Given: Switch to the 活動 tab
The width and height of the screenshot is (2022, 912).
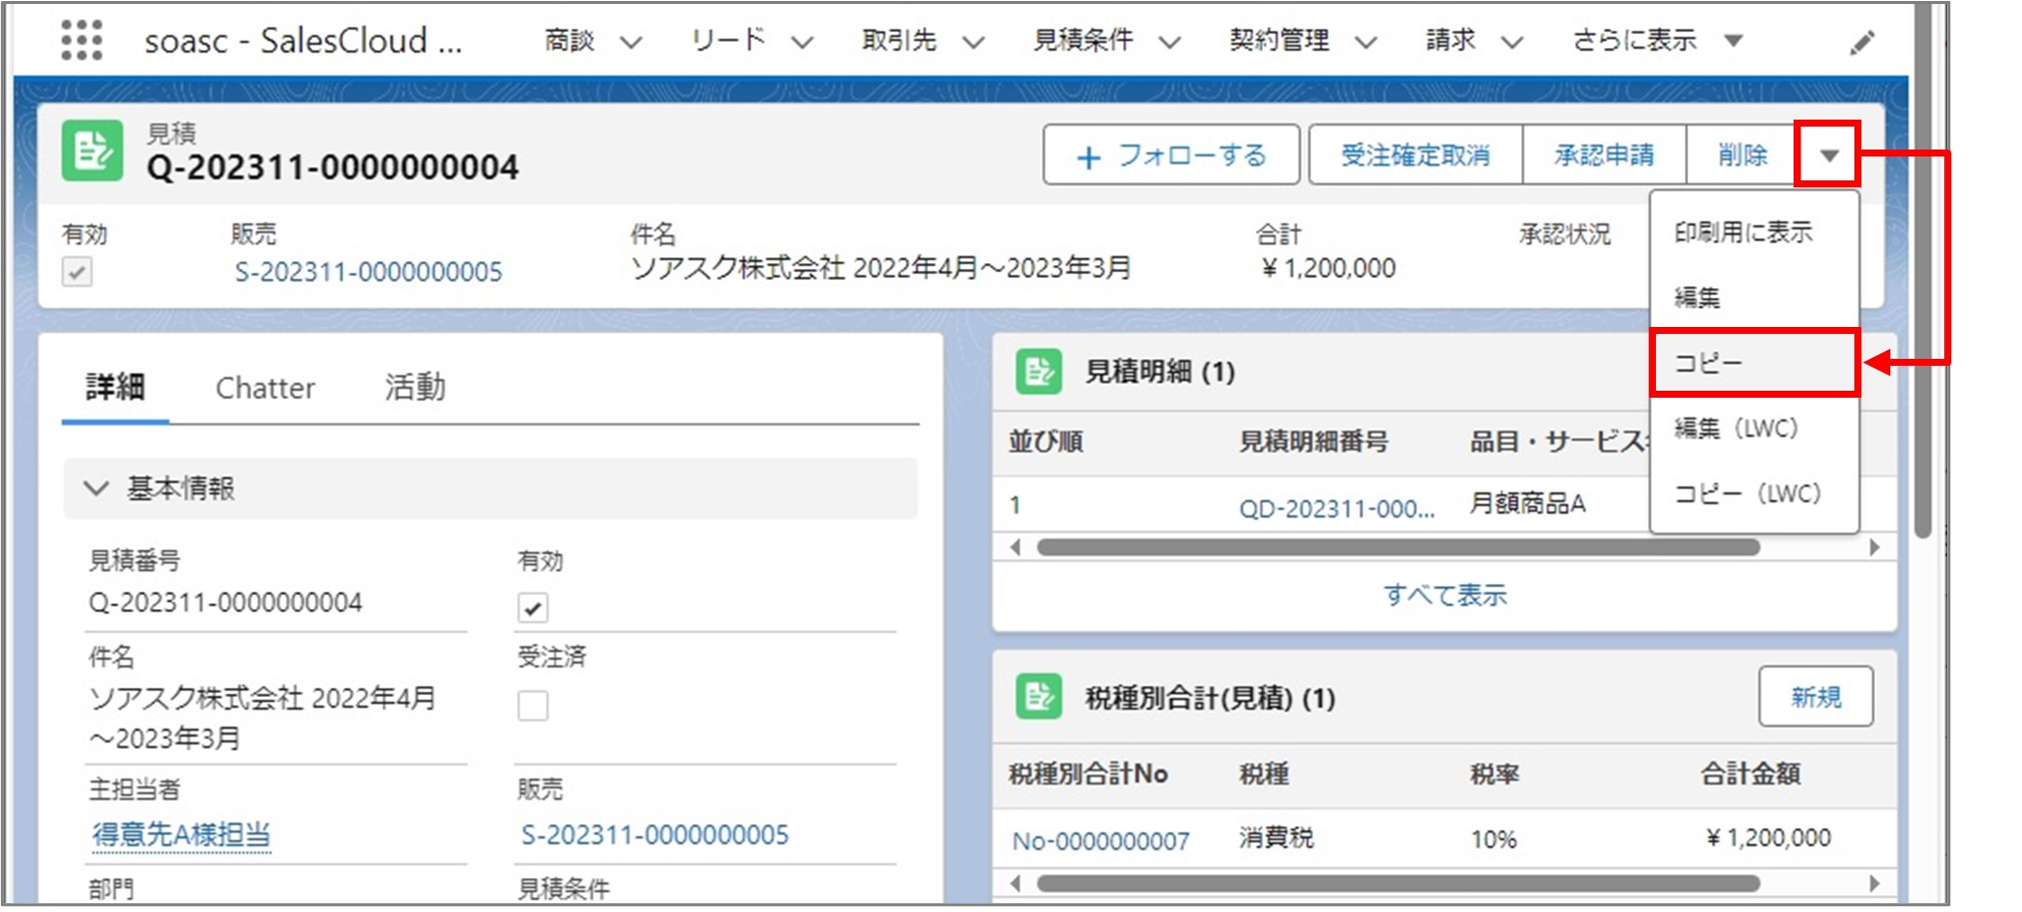Looking at the screenshot, I should [415, 387].
